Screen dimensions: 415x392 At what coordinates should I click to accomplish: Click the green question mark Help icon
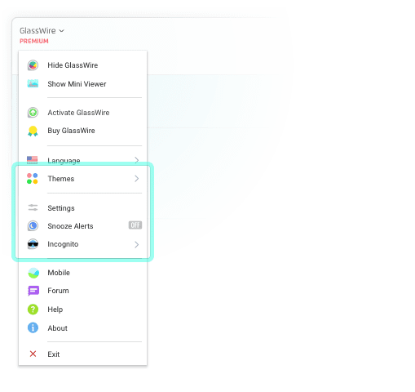pyautogui.click(x=33, y=310)
